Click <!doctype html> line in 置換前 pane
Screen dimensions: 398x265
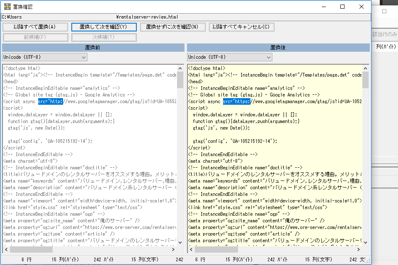(22, 68)
